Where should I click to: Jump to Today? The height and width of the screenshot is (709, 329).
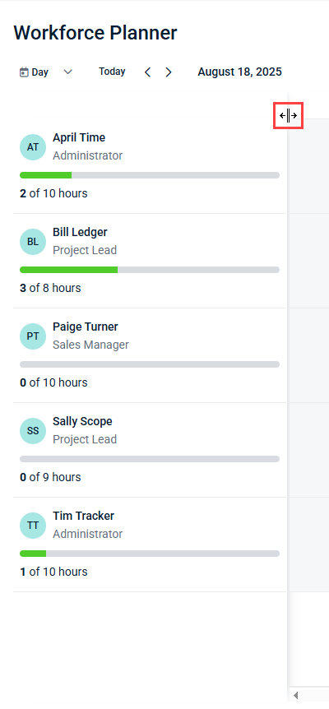(x=112, y=72)
